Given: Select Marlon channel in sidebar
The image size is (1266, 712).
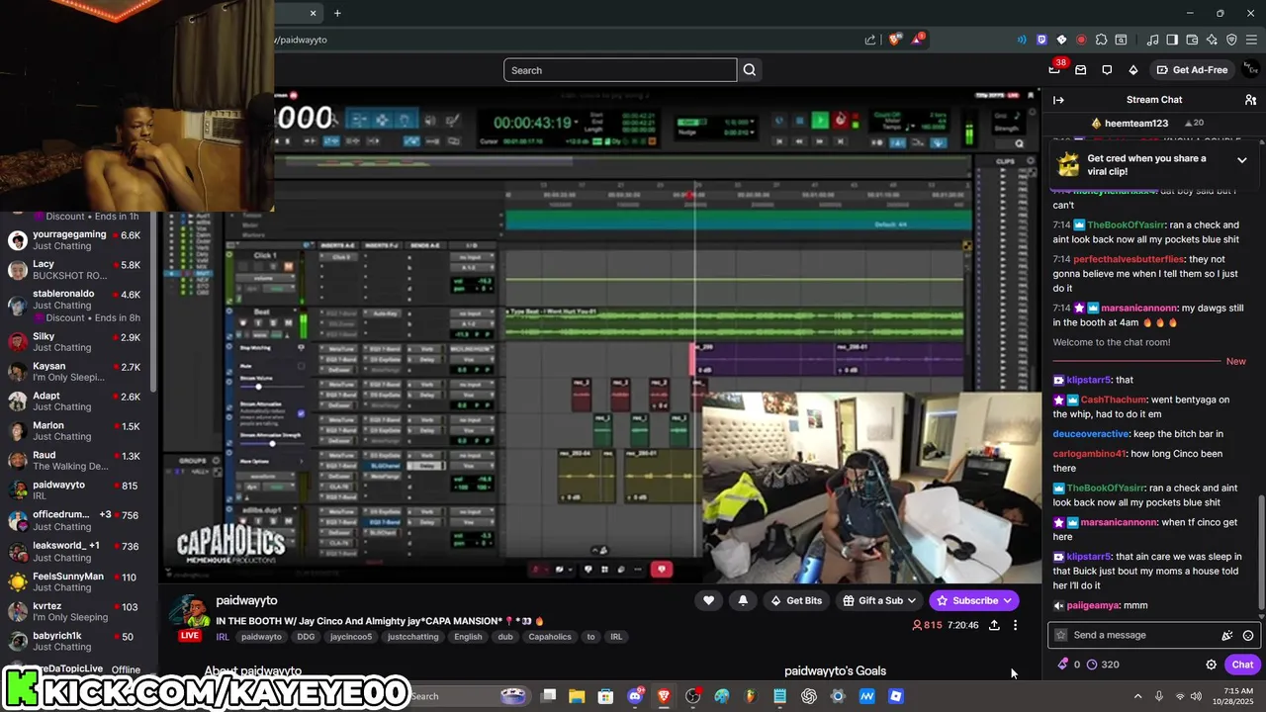Looking at the screenshot, I should click(x=75, y=431).
